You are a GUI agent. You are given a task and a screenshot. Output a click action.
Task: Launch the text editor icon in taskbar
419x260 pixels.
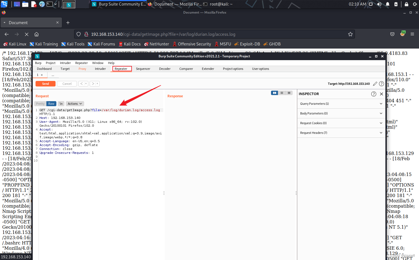pyautogui.click(x=34, y=4)
